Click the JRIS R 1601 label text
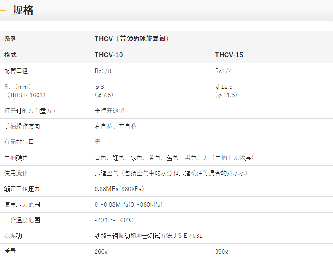 coord(26,95)
